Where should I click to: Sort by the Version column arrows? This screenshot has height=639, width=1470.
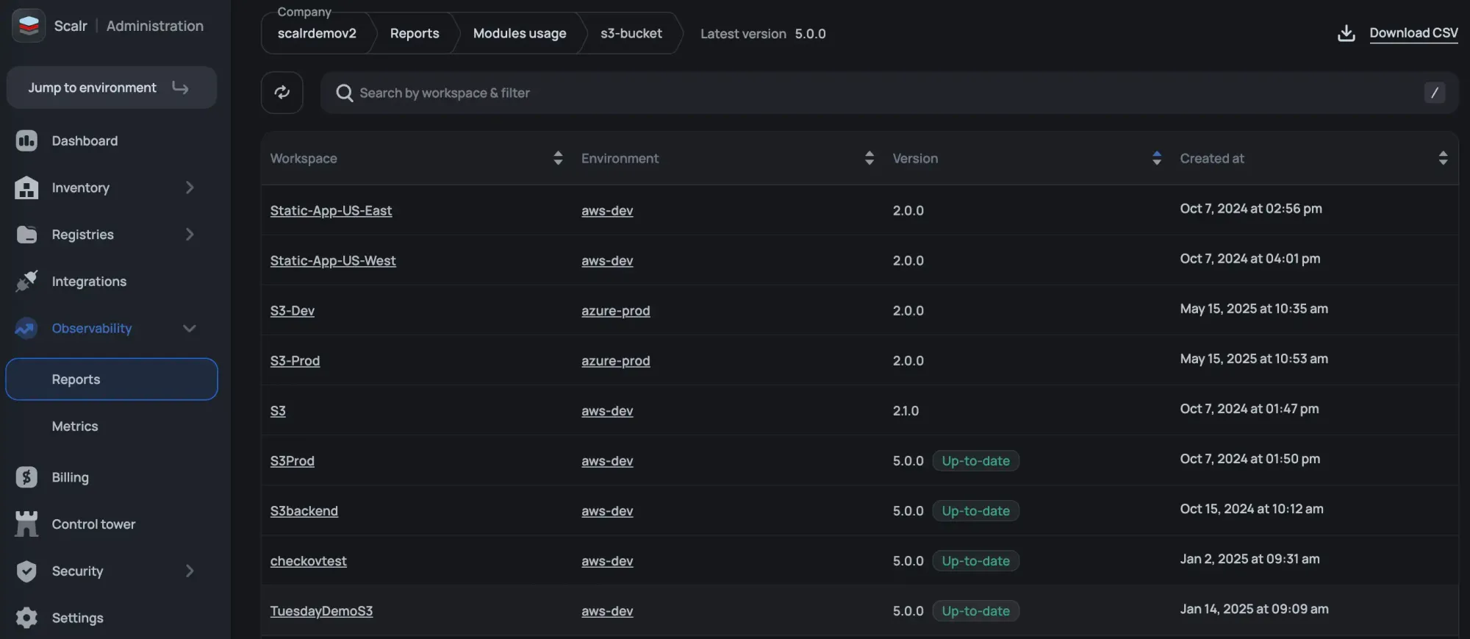(x=1156, y=158)
